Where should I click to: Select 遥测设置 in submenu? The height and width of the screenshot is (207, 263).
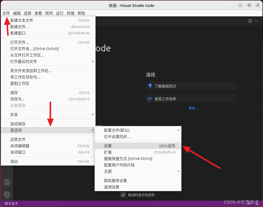pyautogui.click(x=138, y=187)
